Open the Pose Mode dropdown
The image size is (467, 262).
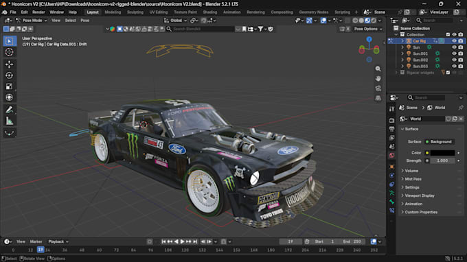click(32, 21)
